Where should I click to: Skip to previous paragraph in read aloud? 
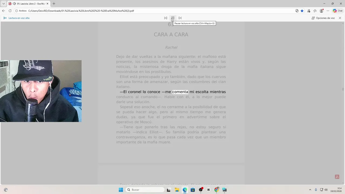click(x=165, y=18)
